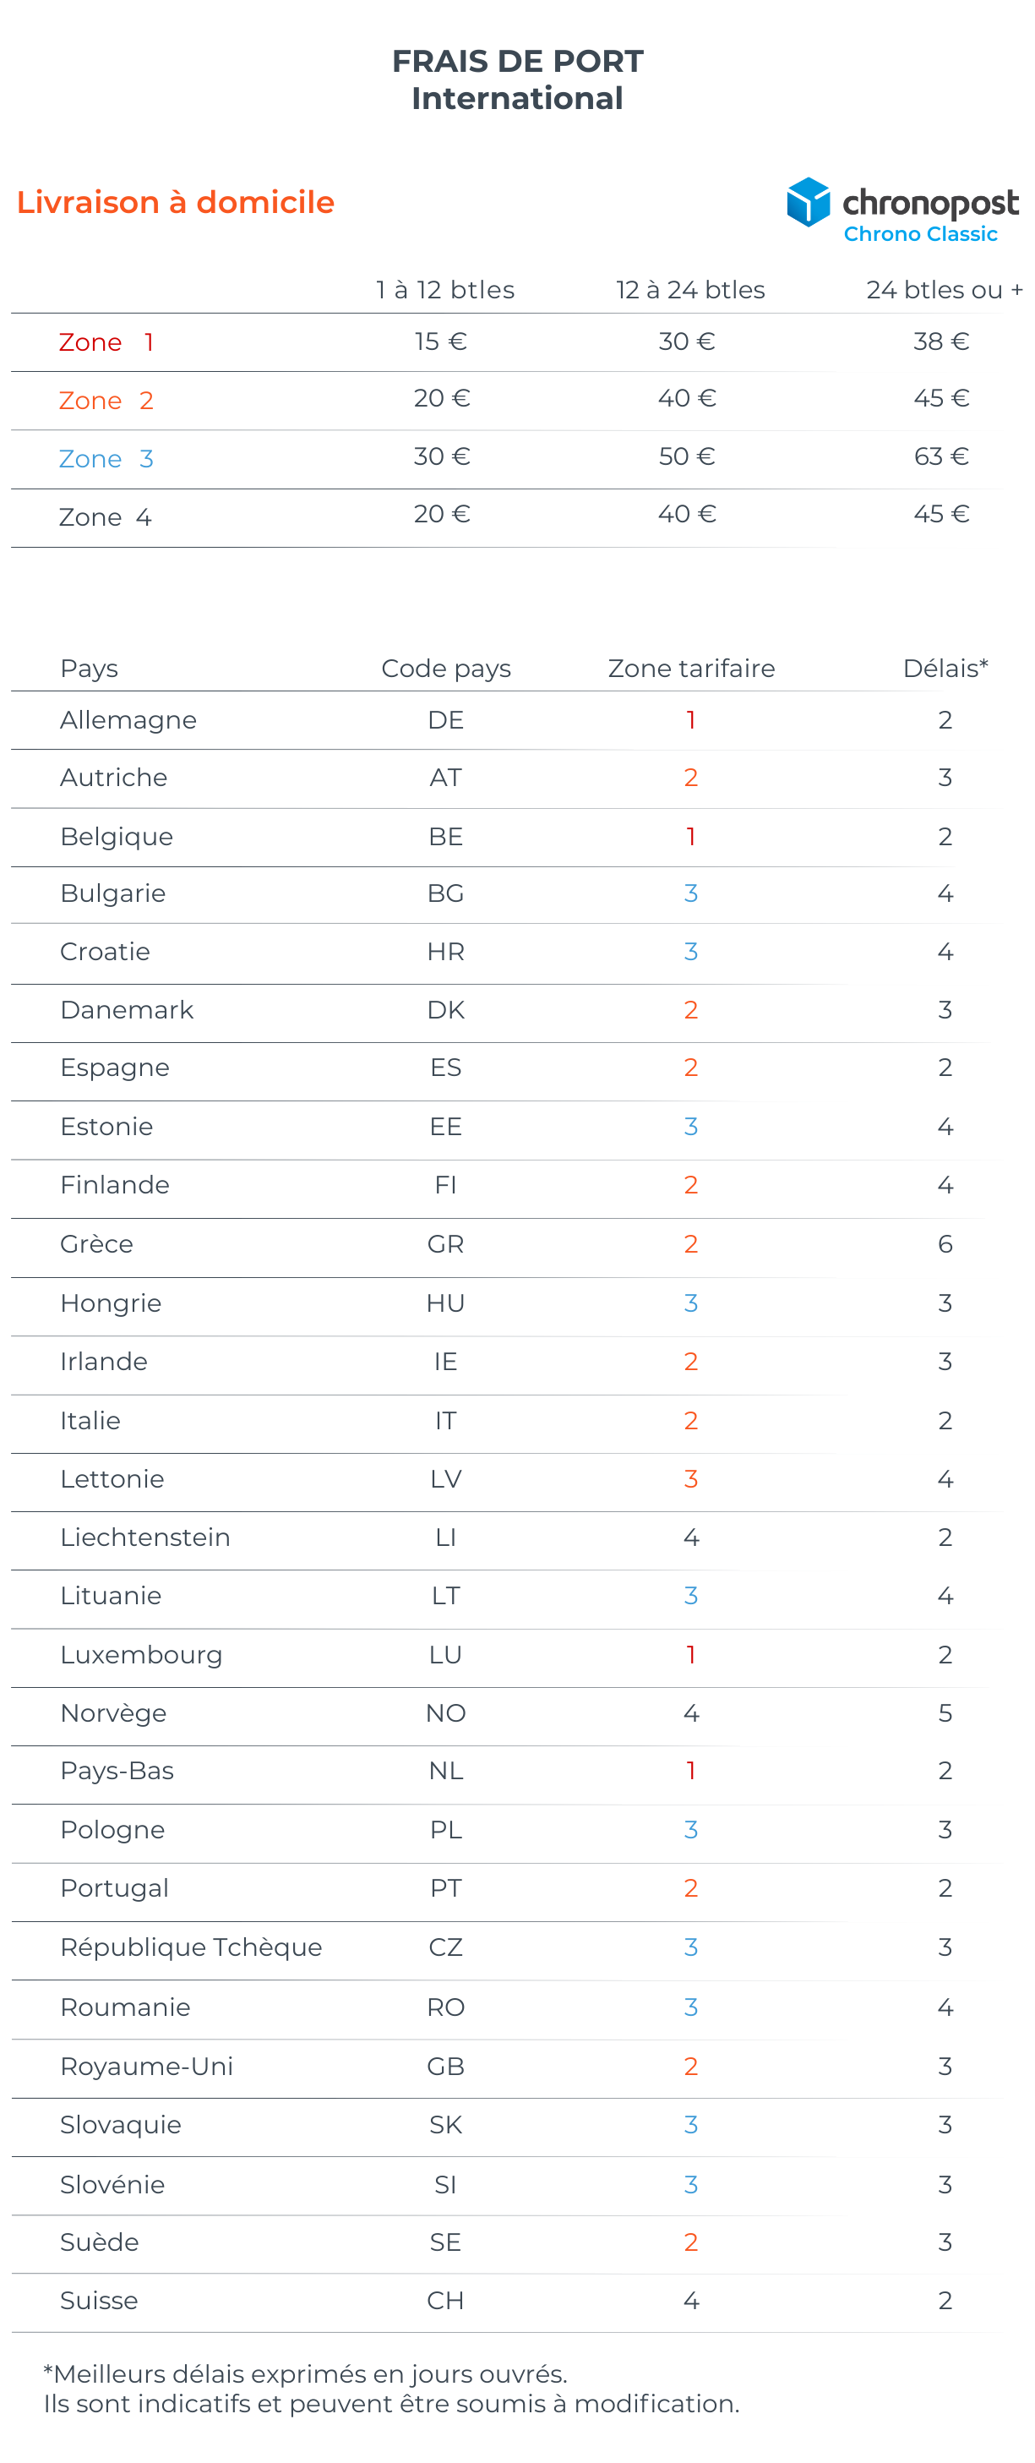Click the République Tchèque row name
This screenshot has width=1035, height=2463.
pos(191,1947)
